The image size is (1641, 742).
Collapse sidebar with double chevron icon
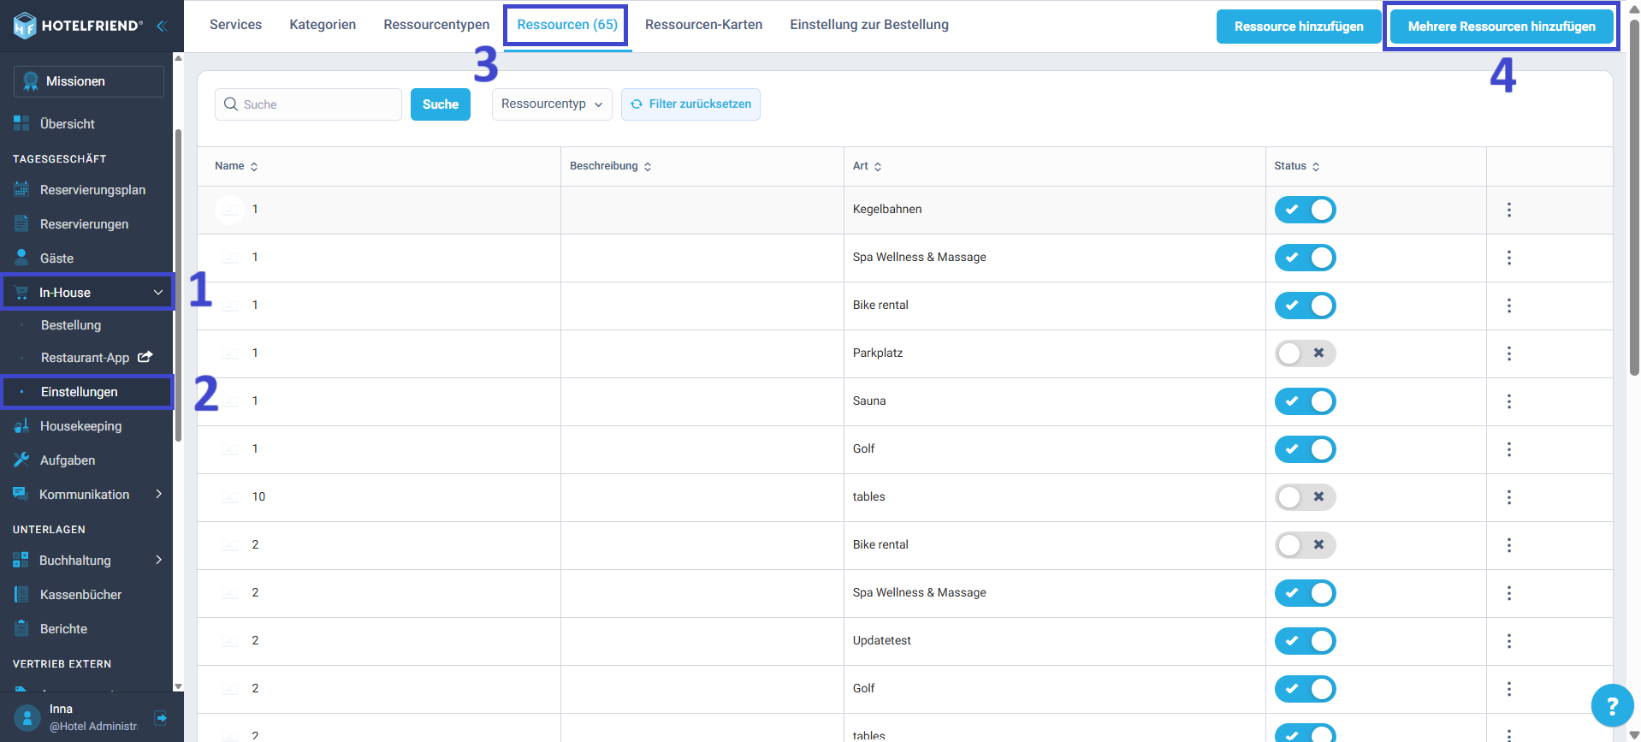point(161,26)
